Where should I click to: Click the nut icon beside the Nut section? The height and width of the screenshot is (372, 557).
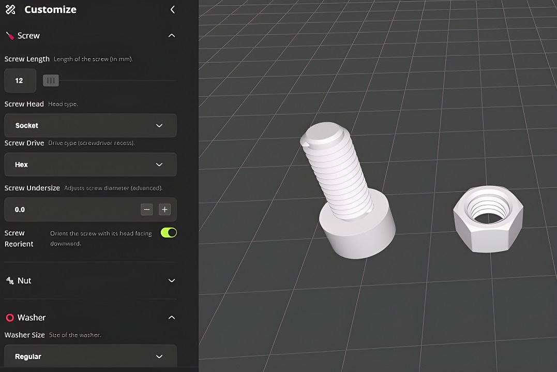[10, 281]
